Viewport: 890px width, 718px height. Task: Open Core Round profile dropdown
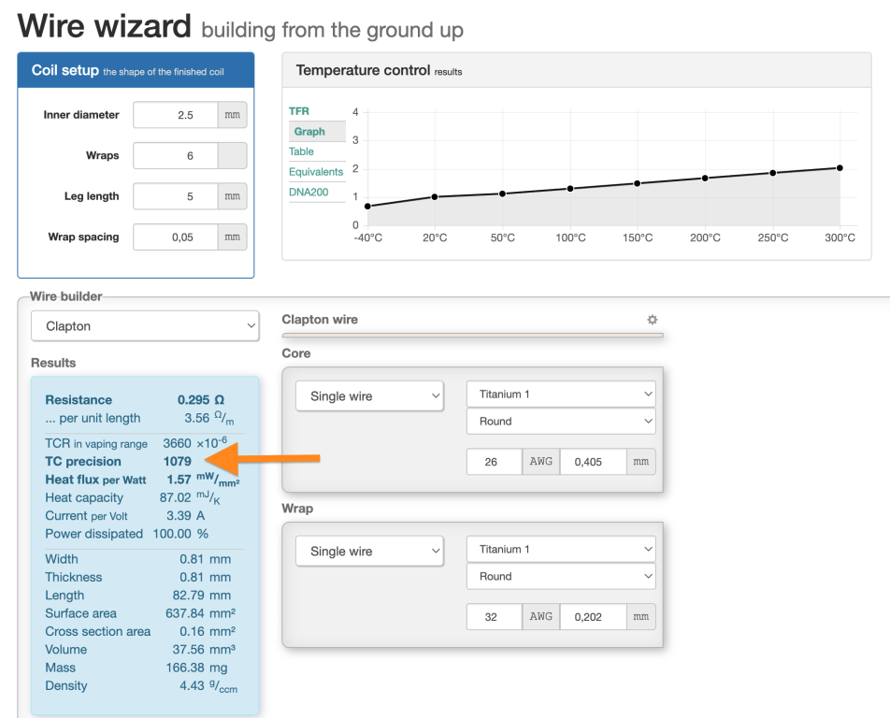tap(561, 421)
